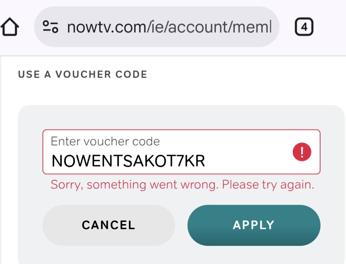Focus the Enter voucher code field

pos(181,152)
